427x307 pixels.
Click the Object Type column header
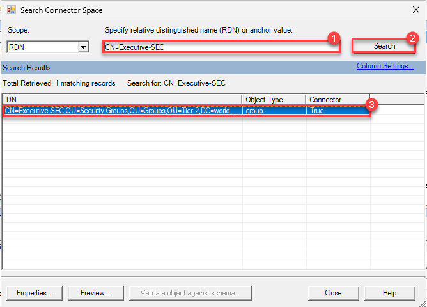click(273, 100)
